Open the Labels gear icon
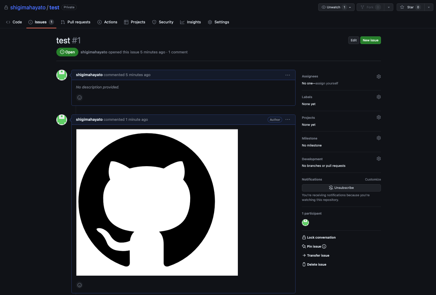Image resolution: width=436 pixels, height=295 pixels. pyautogui.click(x=379, y=97)
